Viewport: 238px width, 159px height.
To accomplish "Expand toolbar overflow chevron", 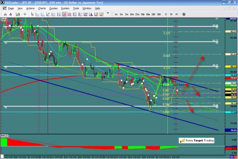I will pos(108,13).
